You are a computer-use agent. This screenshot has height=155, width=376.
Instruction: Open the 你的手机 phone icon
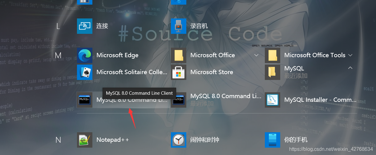tap(273, 140)
